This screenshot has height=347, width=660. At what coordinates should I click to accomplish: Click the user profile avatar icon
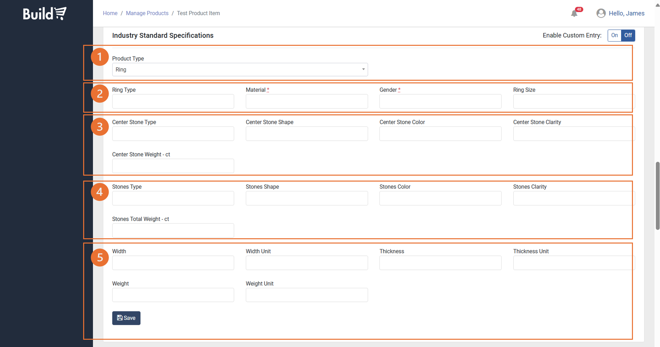point(601,13)
